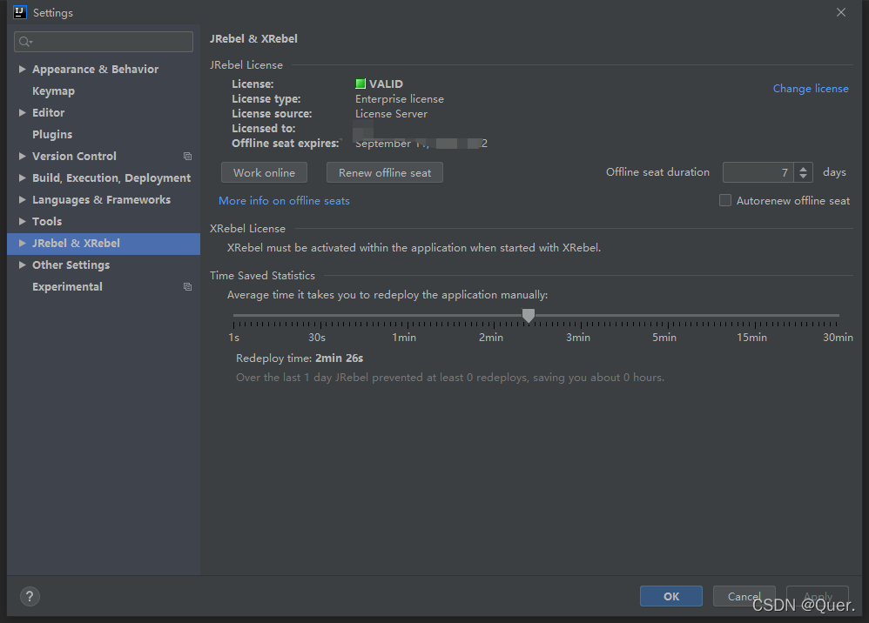Image resolution: width=869 pixels, height=623 pixels.
Task: Click the search magnifier icon in settings
Action: click(x=25, y=42)
